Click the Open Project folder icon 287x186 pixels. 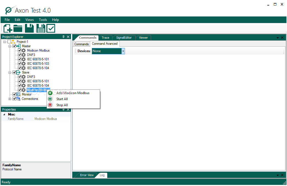pyautogui.click(x=18, y=29)
